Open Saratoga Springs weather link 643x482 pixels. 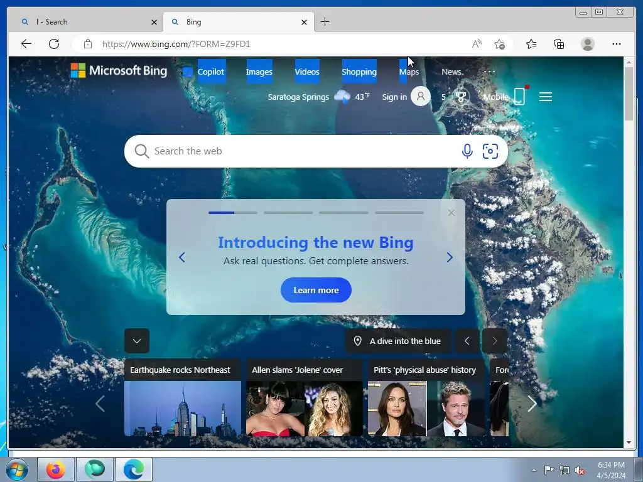pos(298,97)
